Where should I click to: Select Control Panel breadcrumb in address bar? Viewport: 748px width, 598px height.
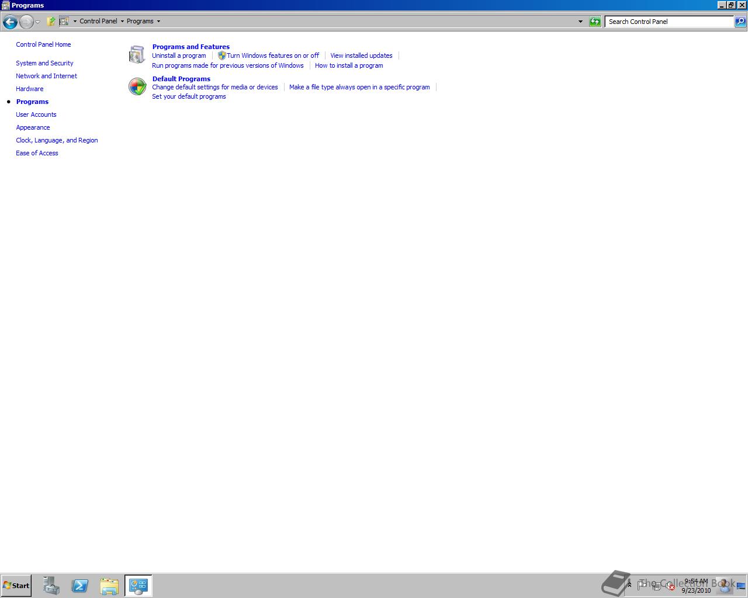(x=98, y=21)
